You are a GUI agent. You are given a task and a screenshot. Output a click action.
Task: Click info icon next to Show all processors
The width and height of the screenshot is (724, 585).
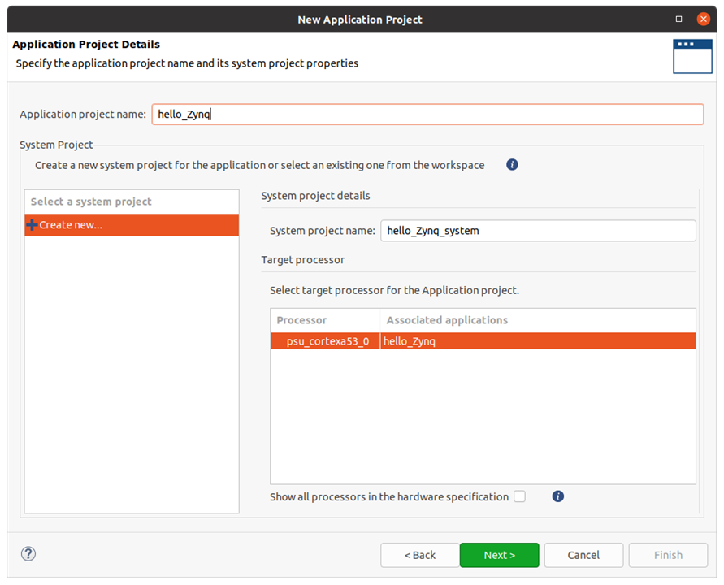tap(557, 496)
